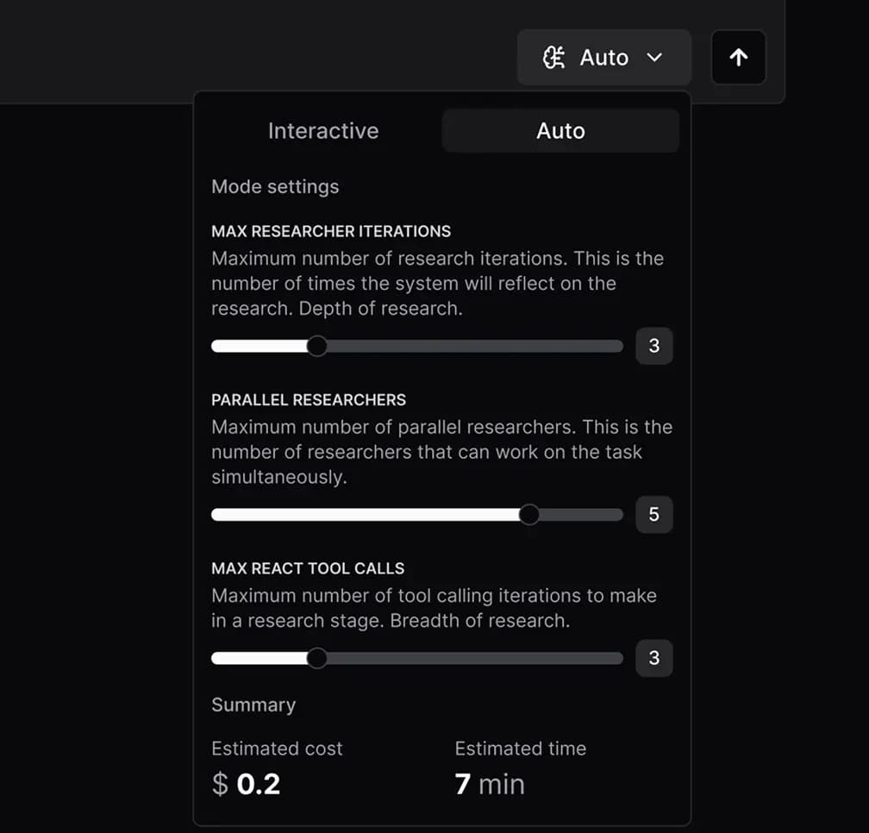Click the Auto text inside the mode selector
The width and height of the screenshot is (869, 833).
pos(603,57)
